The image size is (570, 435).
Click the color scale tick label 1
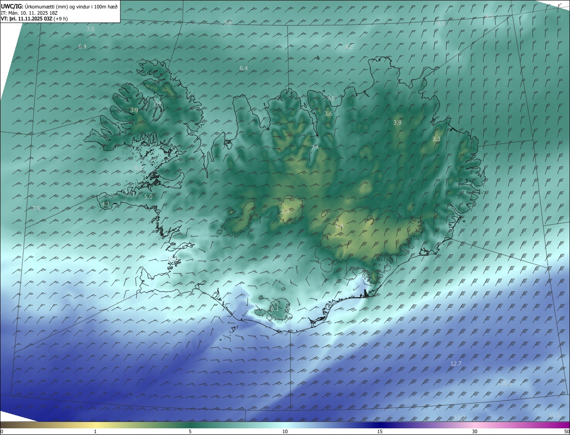95,431
